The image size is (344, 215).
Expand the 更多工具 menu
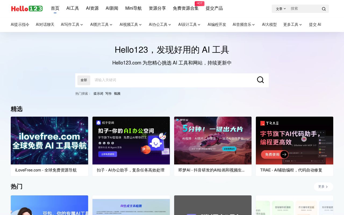293,24
